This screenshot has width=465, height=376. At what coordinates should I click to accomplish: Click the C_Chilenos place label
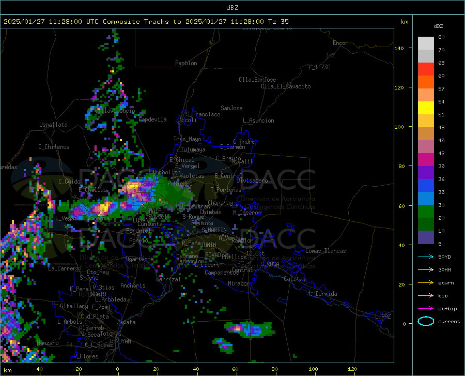point(54,147)
